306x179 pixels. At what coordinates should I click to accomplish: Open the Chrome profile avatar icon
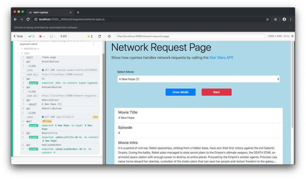click(284, 19)
